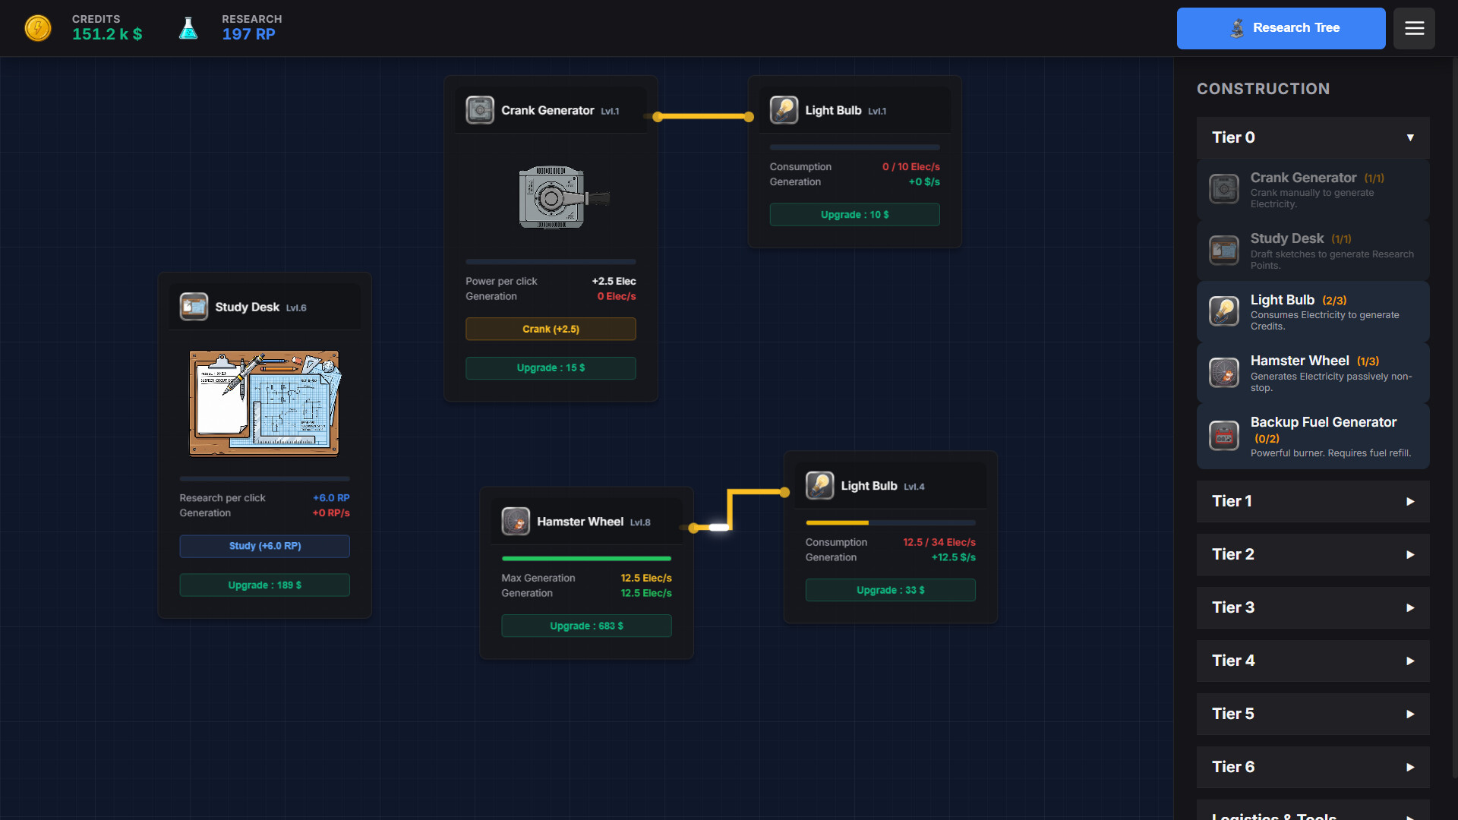Click the 197 RP research value
Screen dimensions: 1458x820
point(248,34)
